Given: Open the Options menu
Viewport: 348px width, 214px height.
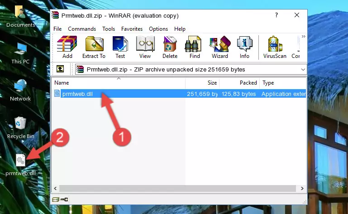Looking at the screenshot, I should point(158,29).
